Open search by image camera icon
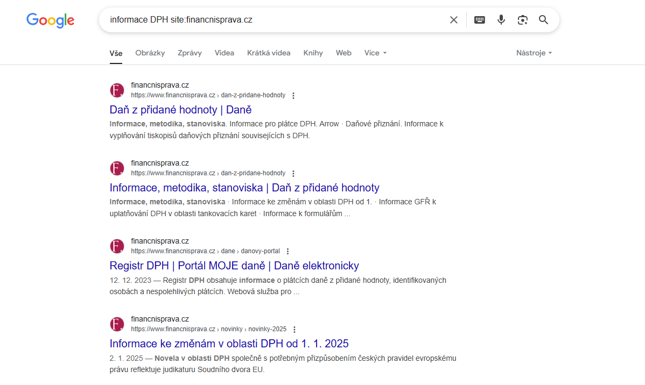Screen dimensions: 645x385 click(522, 20)
